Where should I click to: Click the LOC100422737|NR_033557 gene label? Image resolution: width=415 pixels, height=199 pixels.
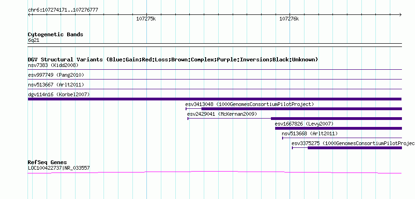click(x=59, y=168)
